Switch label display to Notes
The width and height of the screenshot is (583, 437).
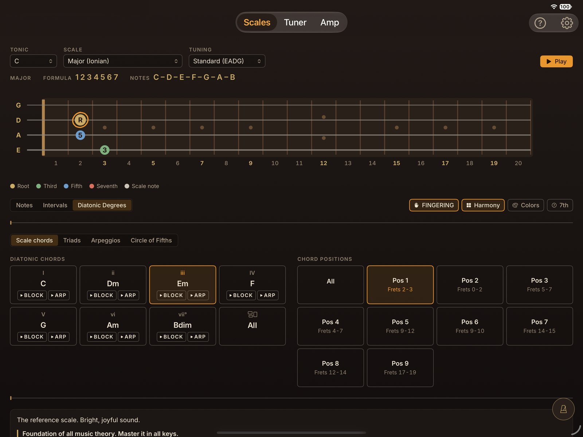pos(24,205)
